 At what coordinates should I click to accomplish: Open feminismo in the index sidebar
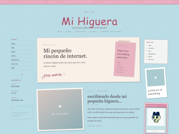15,60
